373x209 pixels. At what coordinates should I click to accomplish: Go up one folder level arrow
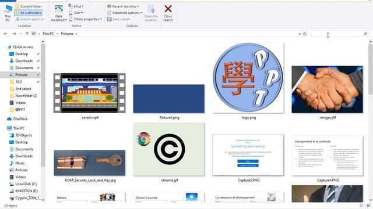27,34
